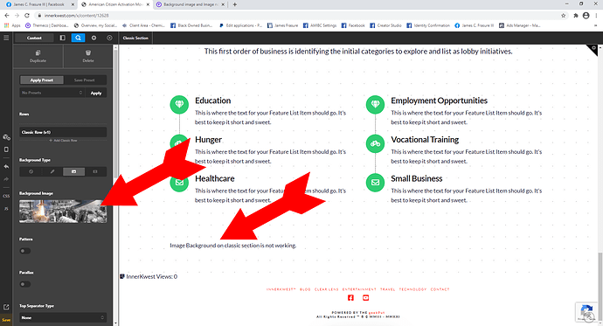Open the Layout panel icon
The height and width of the screenshot is (326, 603).
[62, 38]
